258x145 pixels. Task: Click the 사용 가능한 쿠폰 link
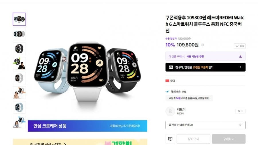coord(195,56)
